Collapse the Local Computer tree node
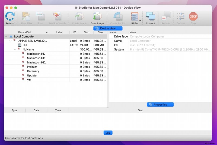The height and width of the screenshot is (145, 217). point(6,36)
